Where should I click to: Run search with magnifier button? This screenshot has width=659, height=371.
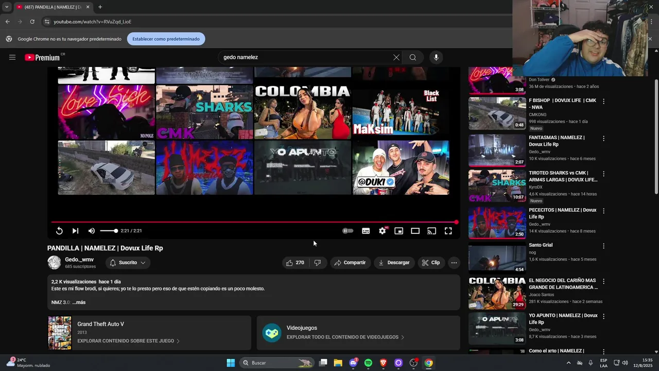click(413, 57)
